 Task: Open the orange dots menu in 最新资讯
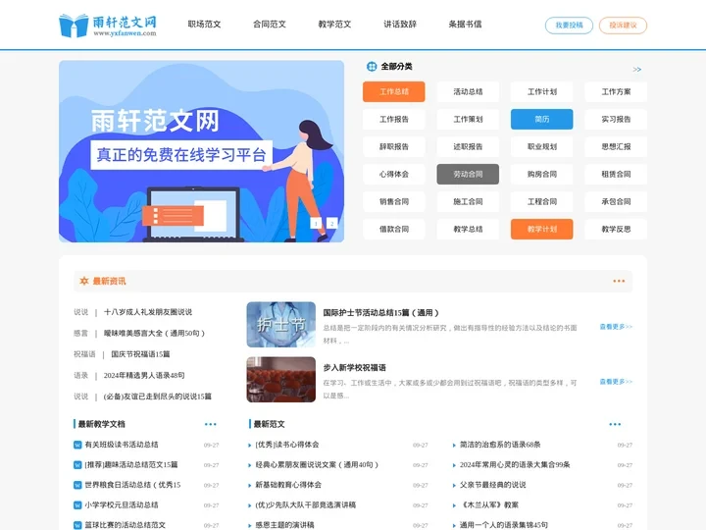click(619, 281)
